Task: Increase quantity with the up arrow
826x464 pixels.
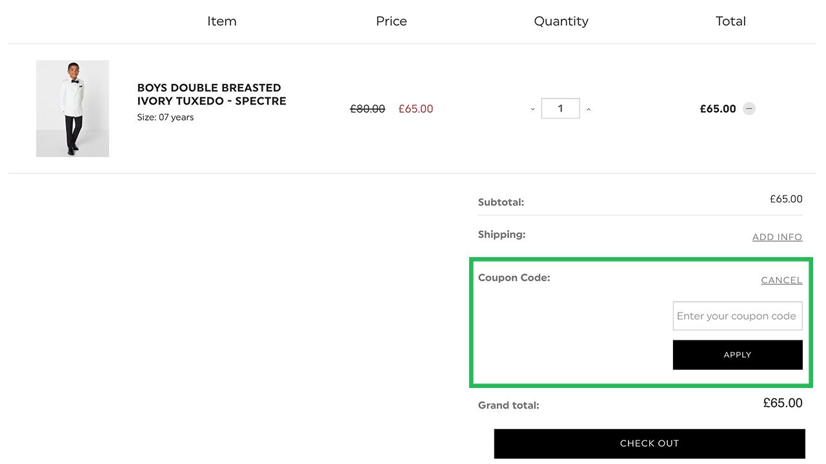Action: point(589,109)
